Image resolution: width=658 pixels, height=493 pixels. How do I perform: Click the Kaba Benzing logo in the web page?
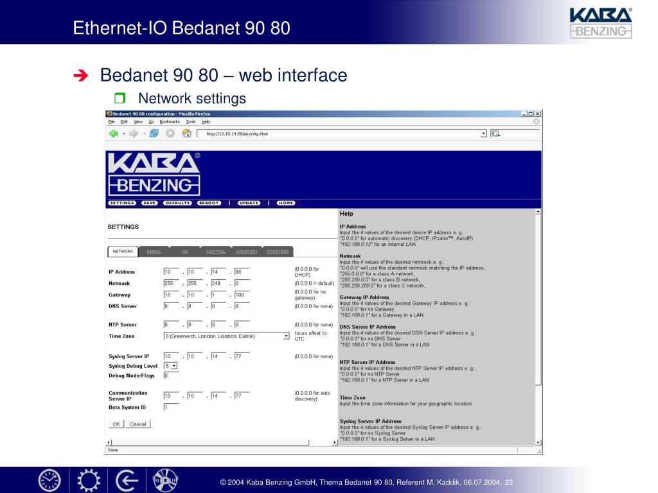[x=154, y=174]
